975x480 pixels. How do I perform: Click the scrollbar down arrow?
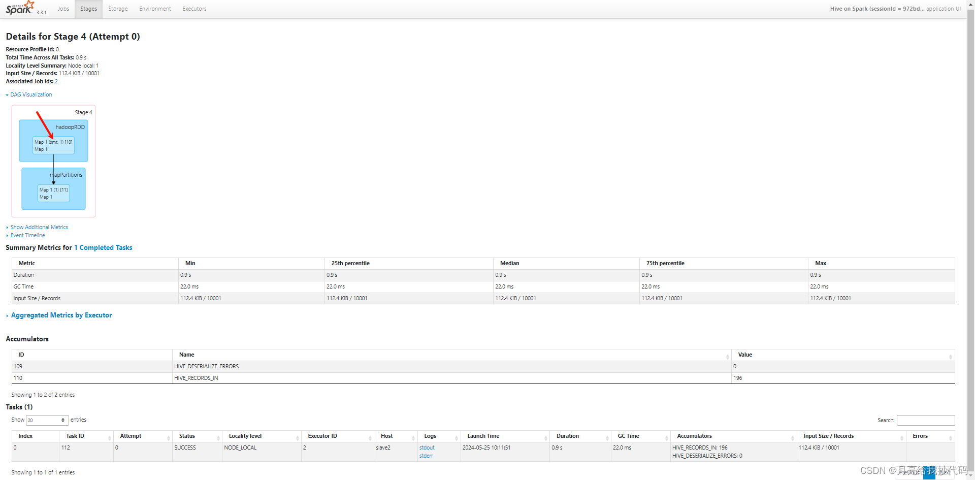pos(970,476)
